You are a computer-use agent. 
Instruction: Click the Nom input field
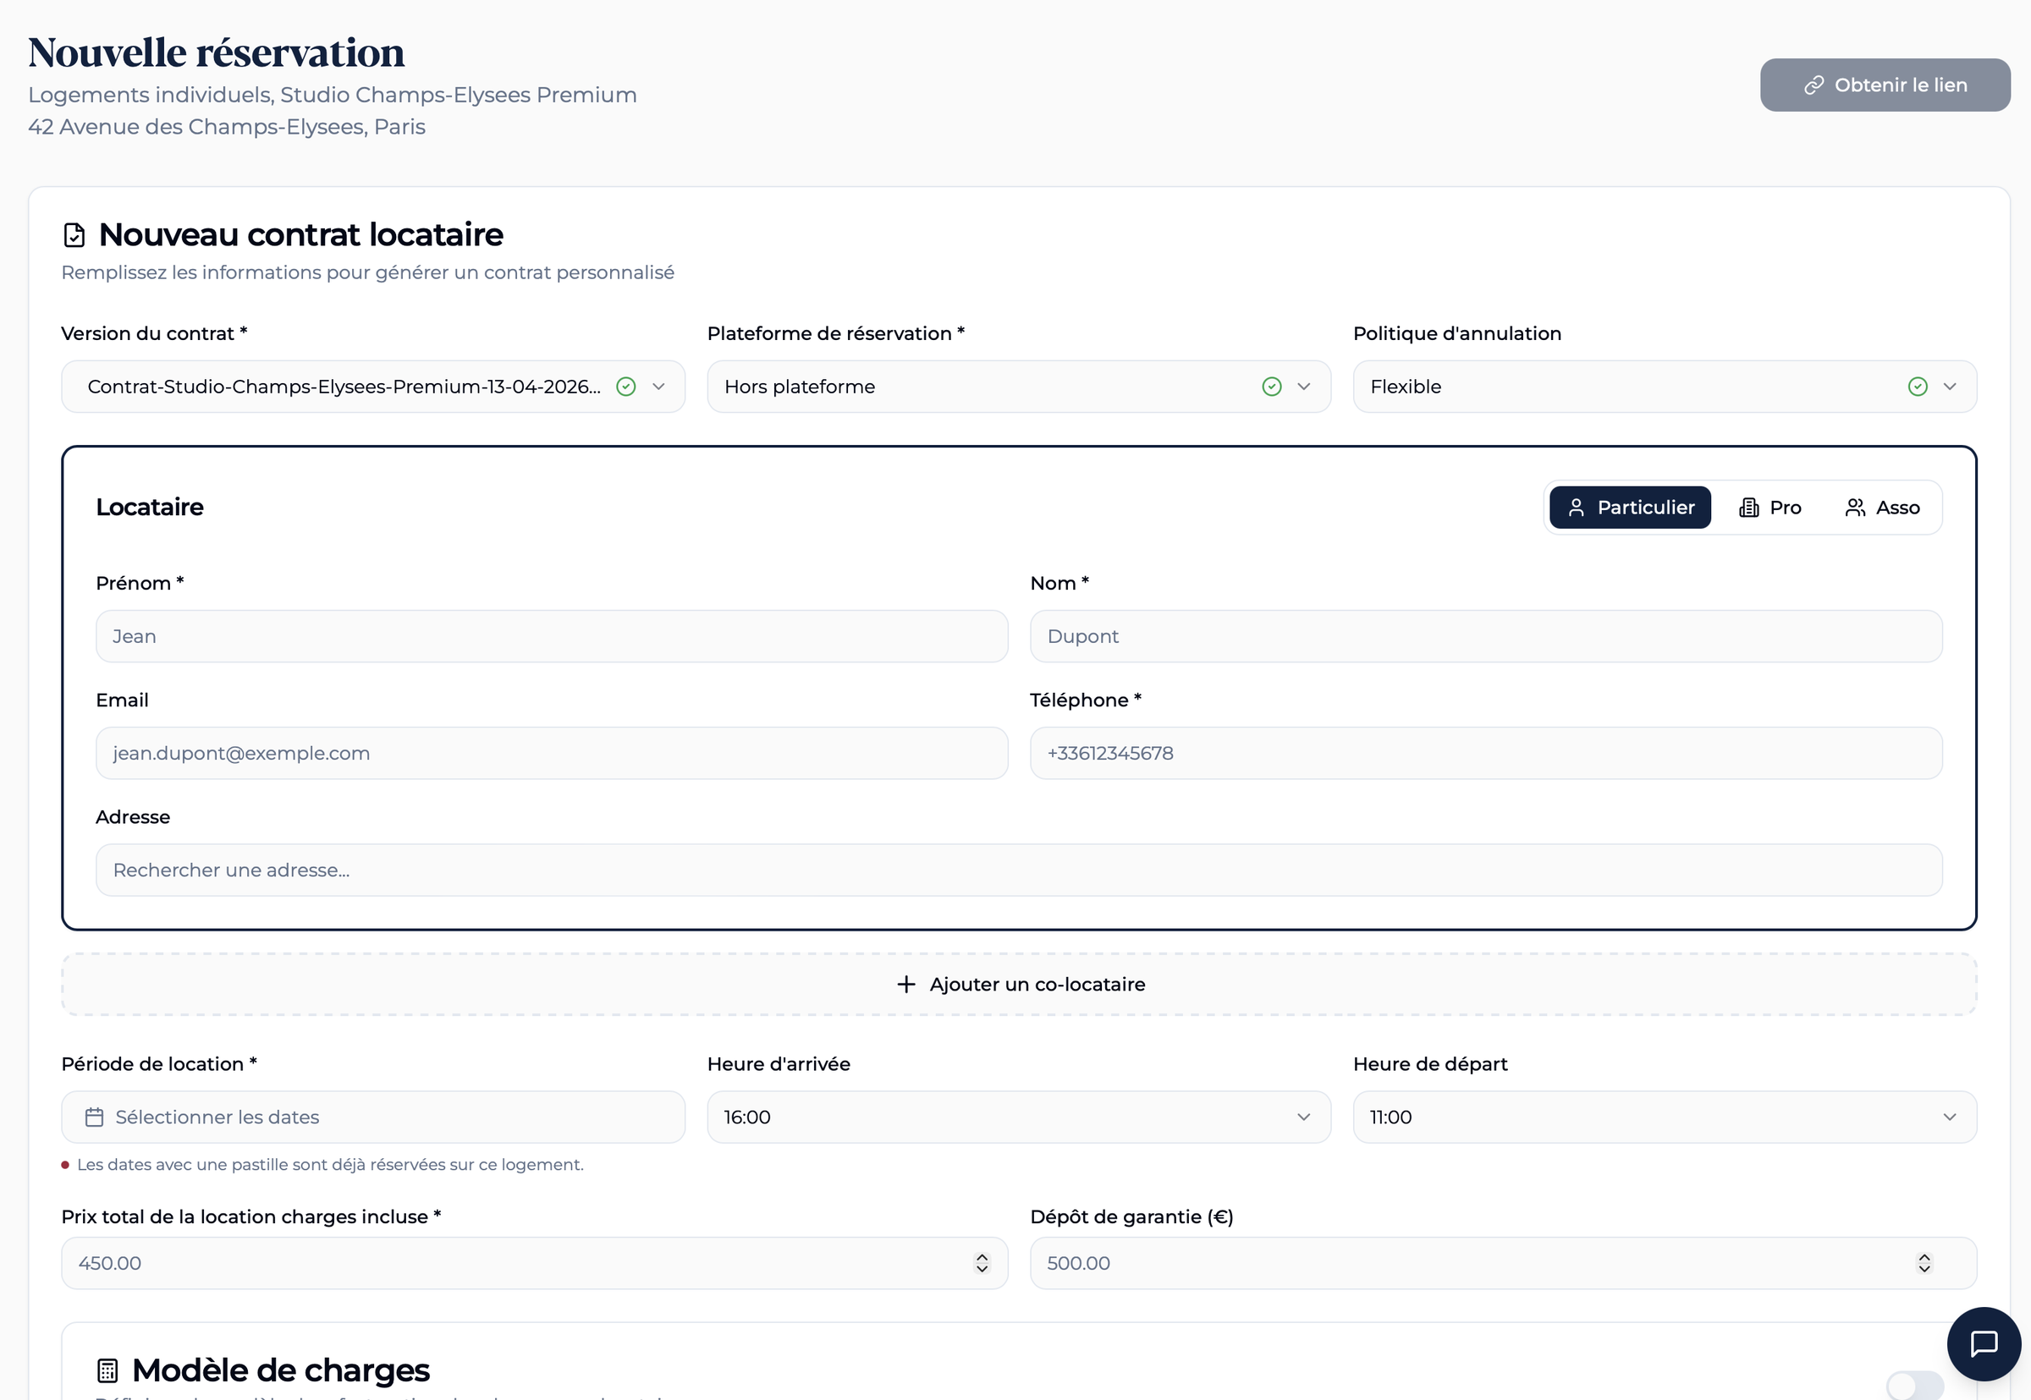(1485, 637)
